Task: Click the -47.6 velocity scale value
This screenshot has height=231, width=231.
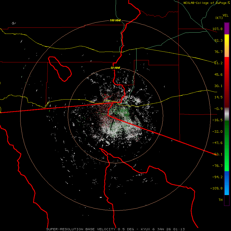Action: pyautogui.click(x=217, y=143)
